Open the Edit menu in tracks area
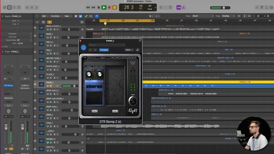The height and width of the screenshot is (154, 274). click(x=45, y=16)
